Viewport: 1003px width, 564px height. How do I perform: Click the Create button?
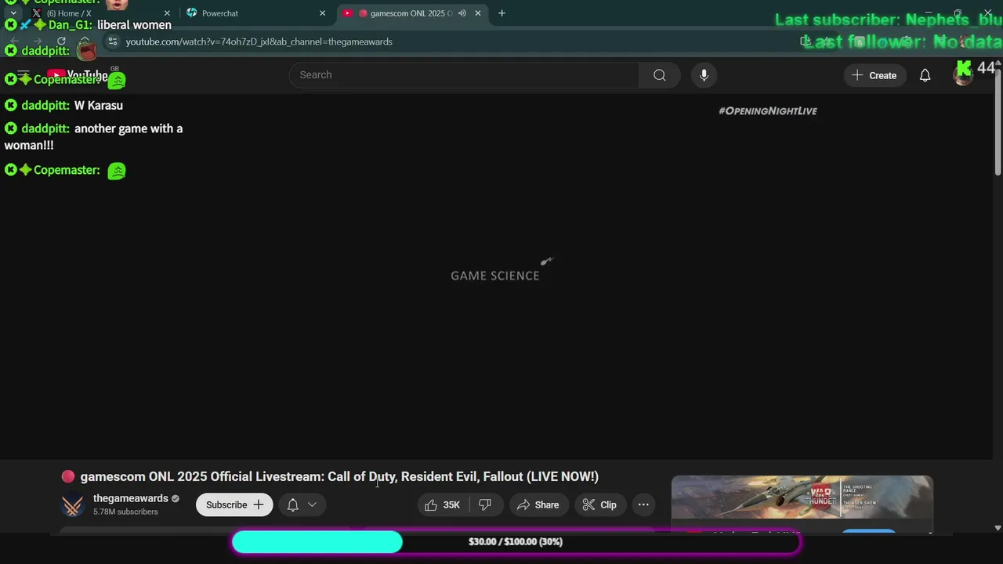pyautogui.click(x=874, y=75)
